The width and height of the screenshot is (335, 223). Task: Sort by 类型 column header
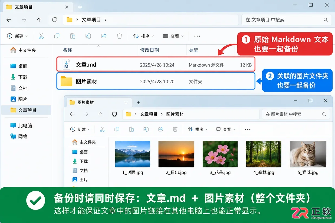pos(193,50)
